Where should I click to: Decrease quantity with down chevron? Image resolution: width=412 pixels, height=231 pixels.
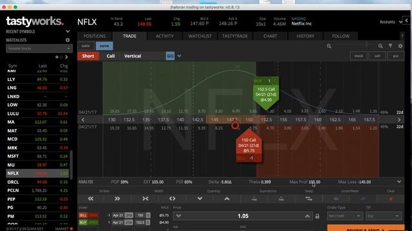coord(200,199)
